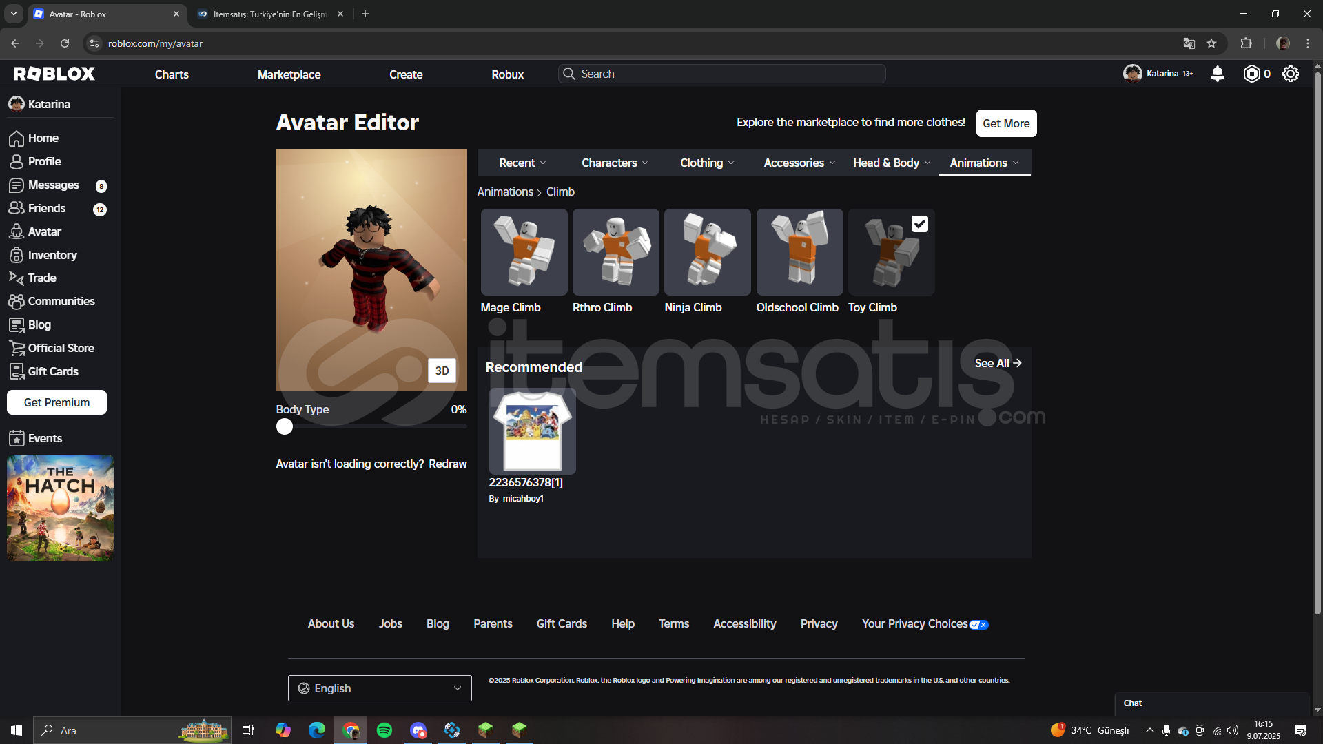The height and width of the screenshot is (744, 1323).
Task: Open the settings gear icon
Action: [1291, 74]
